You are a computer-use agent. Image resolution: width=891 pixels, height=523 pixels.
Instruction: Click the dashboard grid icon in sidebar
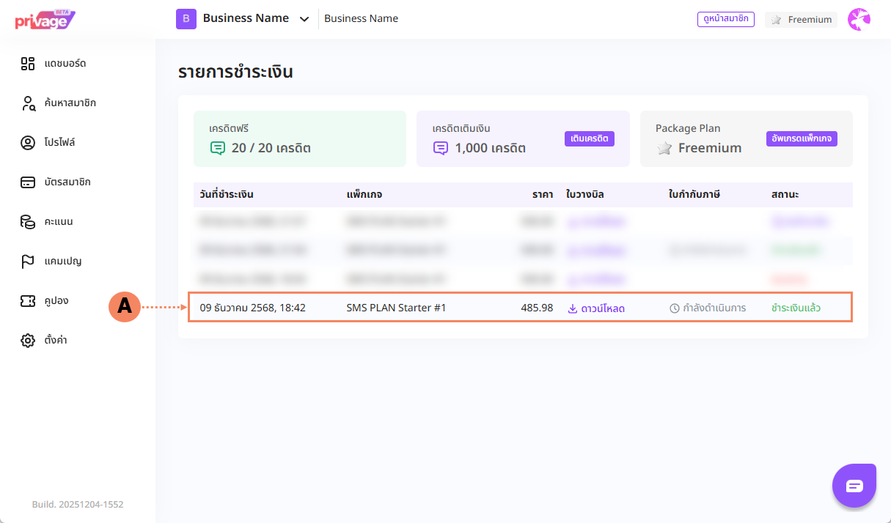pos(28,64)
